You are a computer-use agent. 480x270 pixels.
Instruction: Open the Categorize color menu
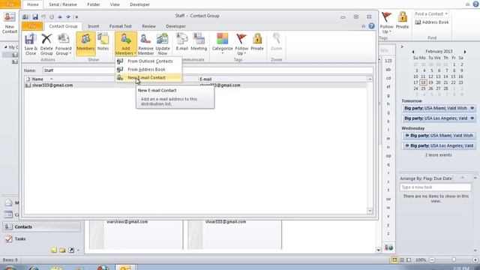point(223,44)
